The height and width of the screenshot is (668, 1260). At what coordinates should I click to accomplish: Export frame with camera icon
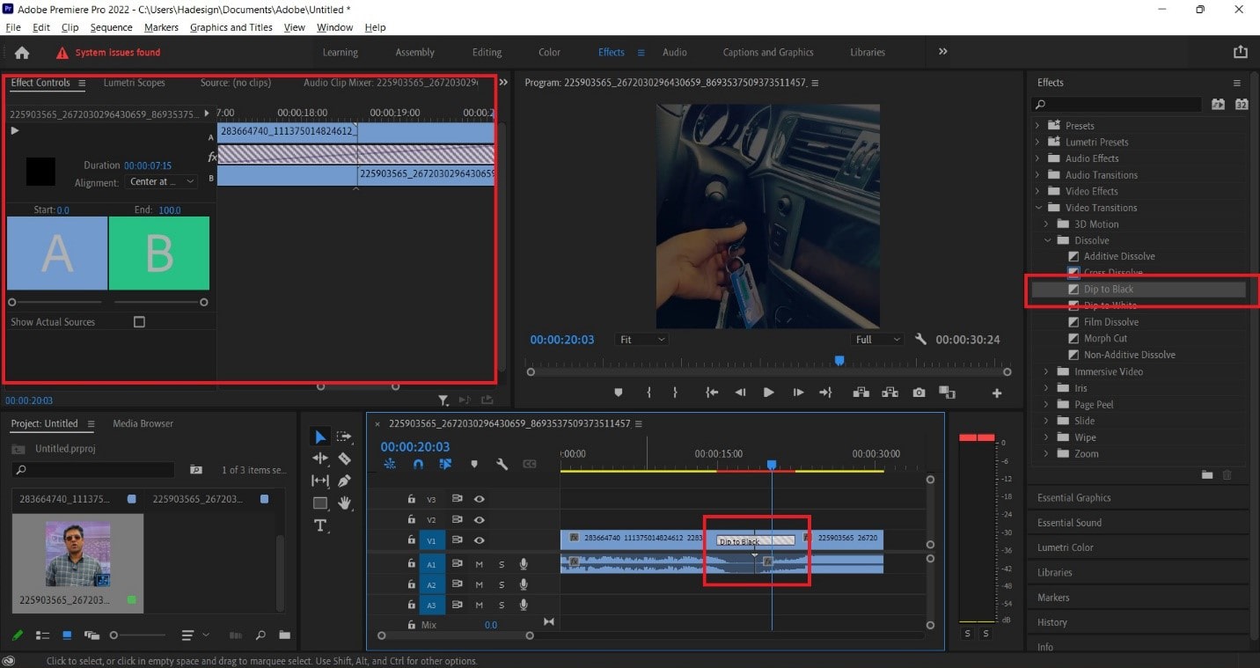(919, 393)
